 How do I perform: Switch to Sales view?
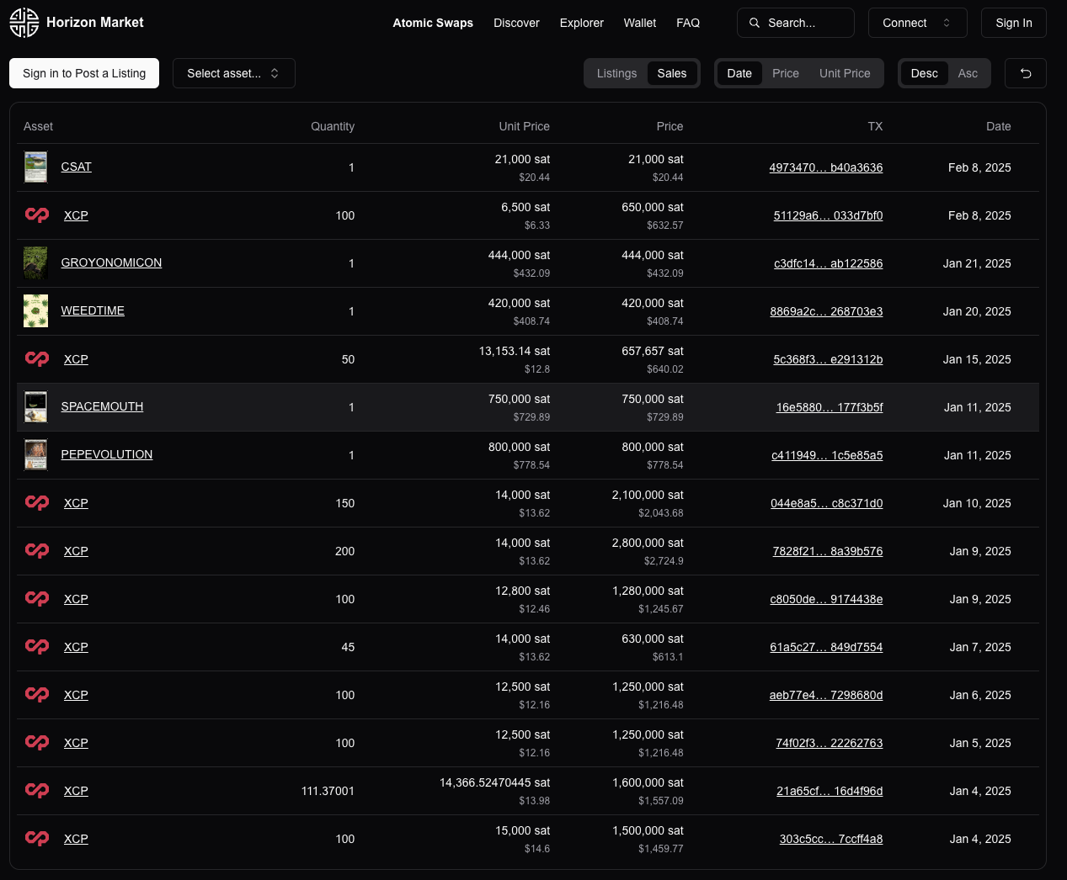(672, 73)
